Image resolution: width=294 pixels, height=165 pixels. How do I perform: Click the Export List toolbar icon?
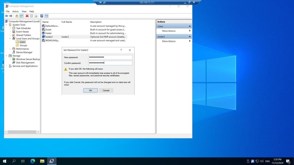36,16
